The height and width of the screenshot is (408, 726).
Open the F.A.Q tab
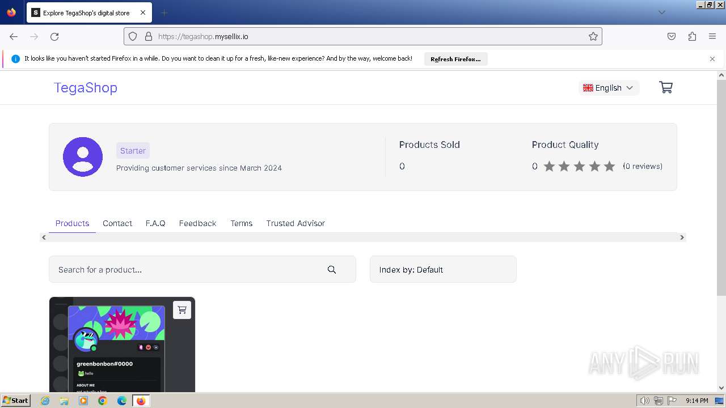155,223
